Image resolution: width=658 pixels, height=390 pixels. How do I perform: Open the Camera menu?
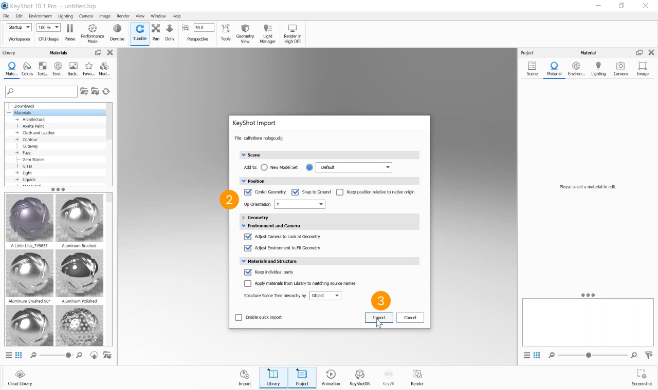86,15
